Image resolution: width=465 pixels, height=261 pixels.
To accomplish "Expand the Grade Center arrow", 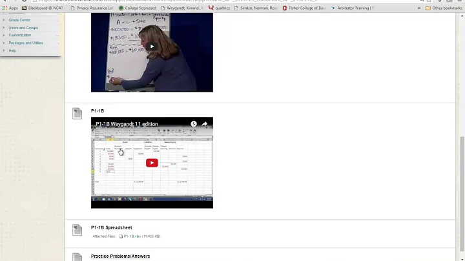I will (4, 20).
